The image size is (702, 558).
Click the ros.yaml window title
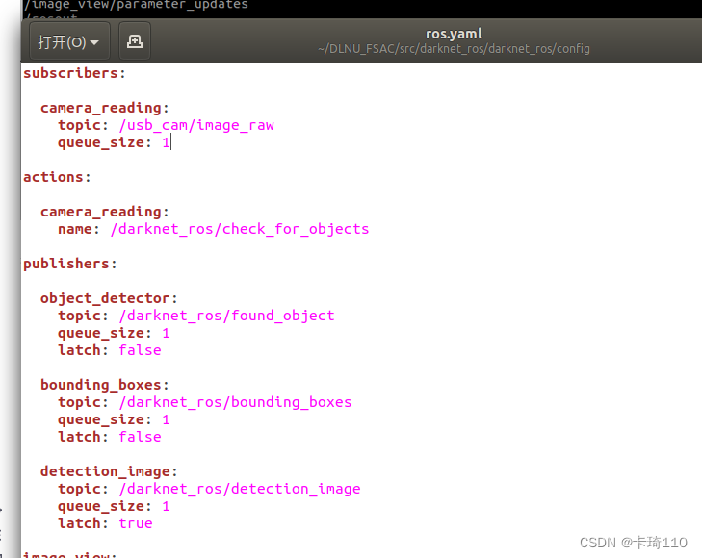pos(454,34)
